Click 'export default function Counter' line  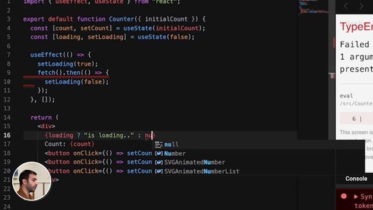click(114, 19)
